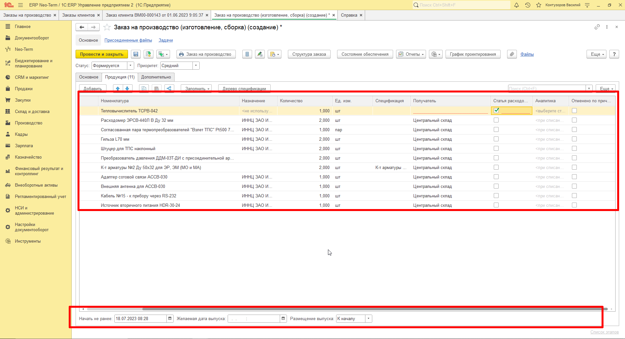Open the notifications bell in the title bar
This screenshot has height=339, width=625.
(x=517, y=5)
